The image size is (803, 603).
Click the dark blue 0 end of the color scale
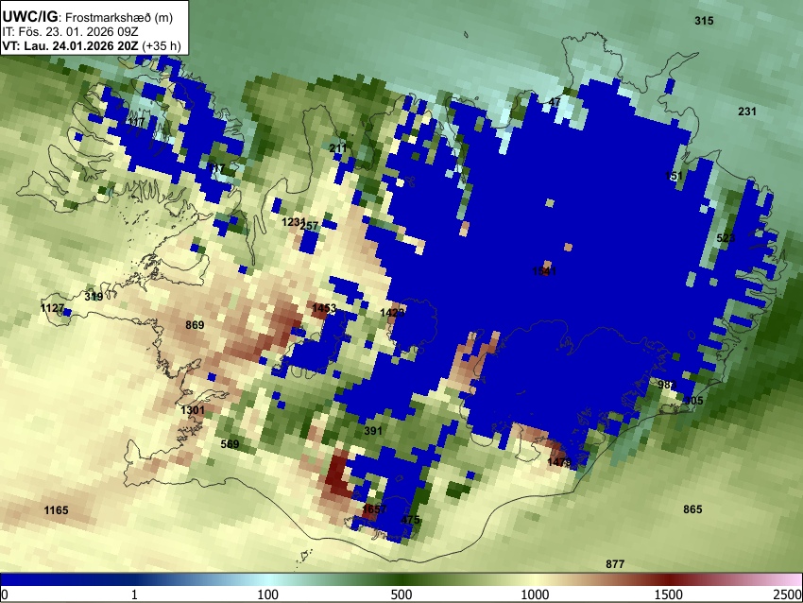pos(5,579)
